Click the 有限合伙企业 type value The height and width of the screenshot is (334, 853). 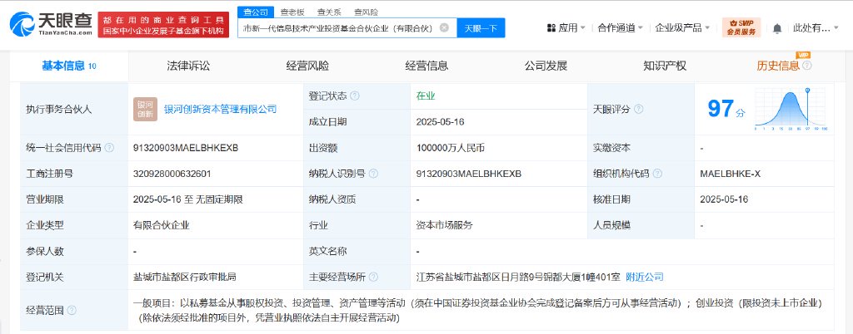(162, 225)
